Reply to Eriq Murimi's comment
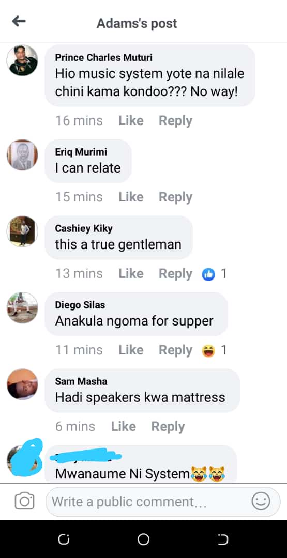Image resolution: width=287 pixels, height=558 pixels. pyautogui.click(x=175, y=197)
